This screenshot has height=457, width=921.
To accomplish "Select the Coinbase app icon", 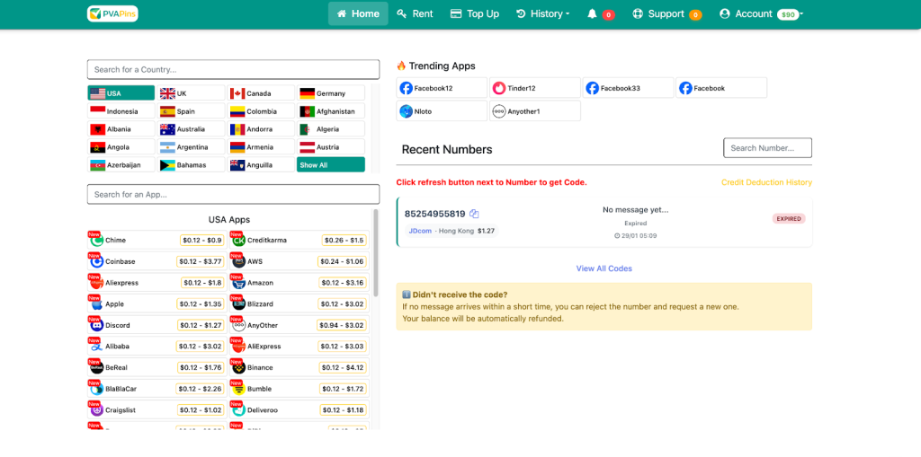I will point(96,261).
